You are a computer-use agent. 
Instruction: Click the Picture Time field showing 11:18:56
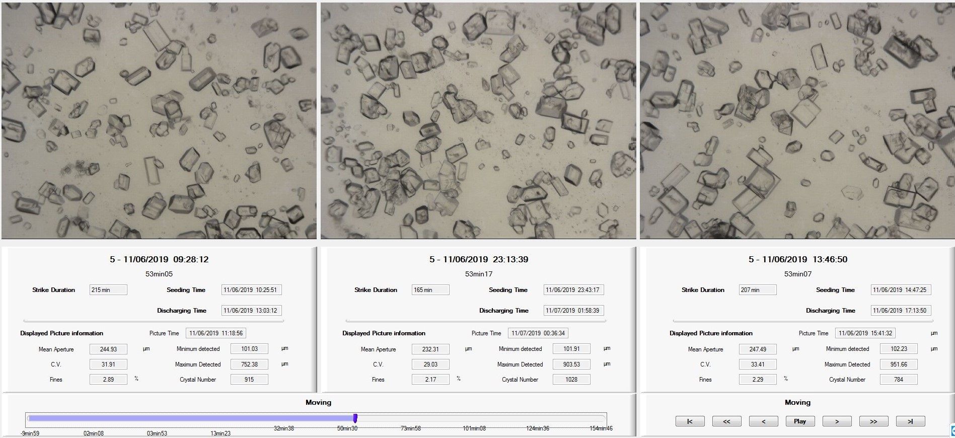216,333
